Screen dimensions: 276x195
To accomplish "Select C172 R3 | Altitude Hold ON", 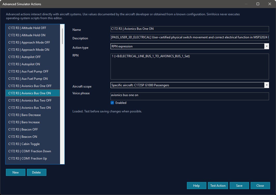I will tap(33, 35).
